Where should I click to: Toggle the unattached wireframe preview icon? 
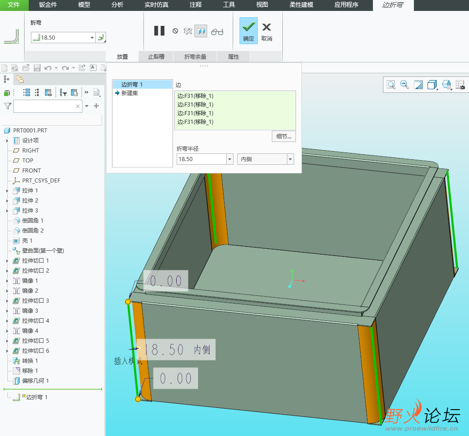coord(188,31)
